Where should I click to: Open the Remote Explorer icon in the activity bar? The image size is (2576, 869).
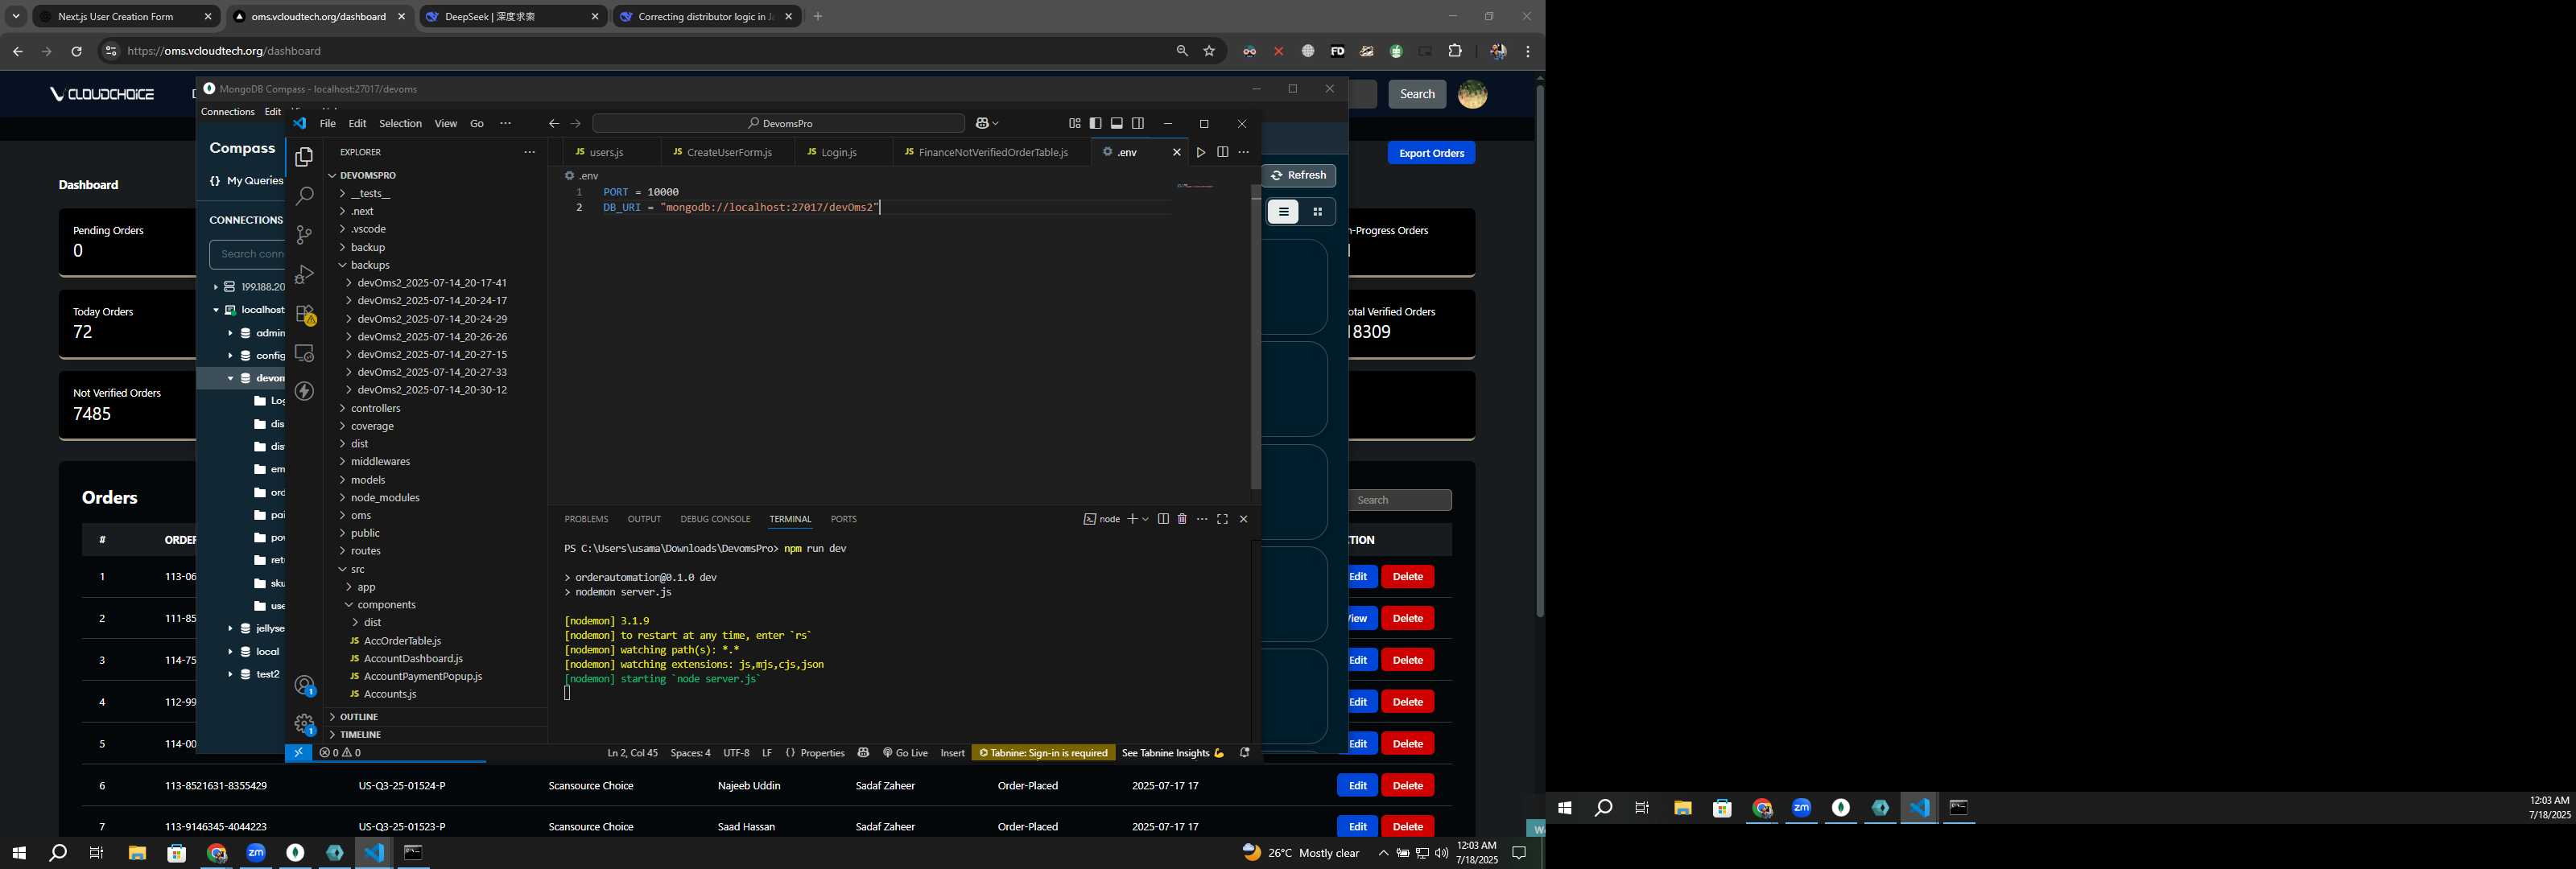coord(304,353)
